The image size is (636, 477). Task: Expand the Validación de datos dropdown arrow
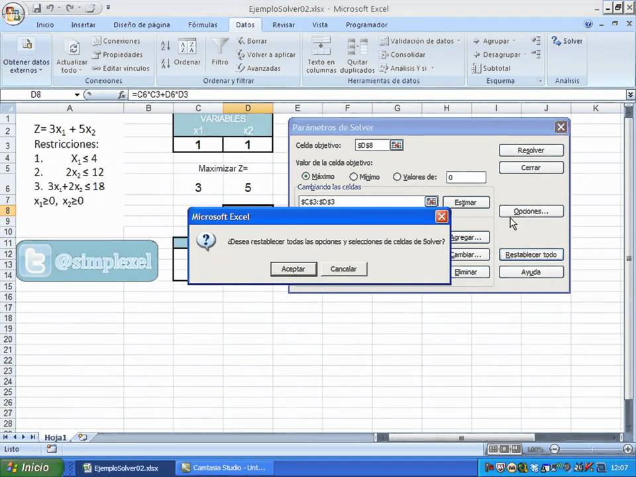pyautogui.click(x=458, y=41)
